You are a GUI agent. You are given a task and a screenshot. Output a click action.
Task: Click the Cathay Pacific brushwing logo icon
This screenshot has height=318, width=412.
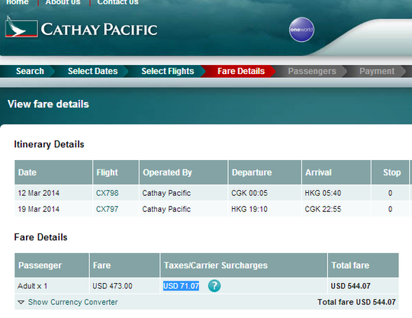(x=21, y=27)
